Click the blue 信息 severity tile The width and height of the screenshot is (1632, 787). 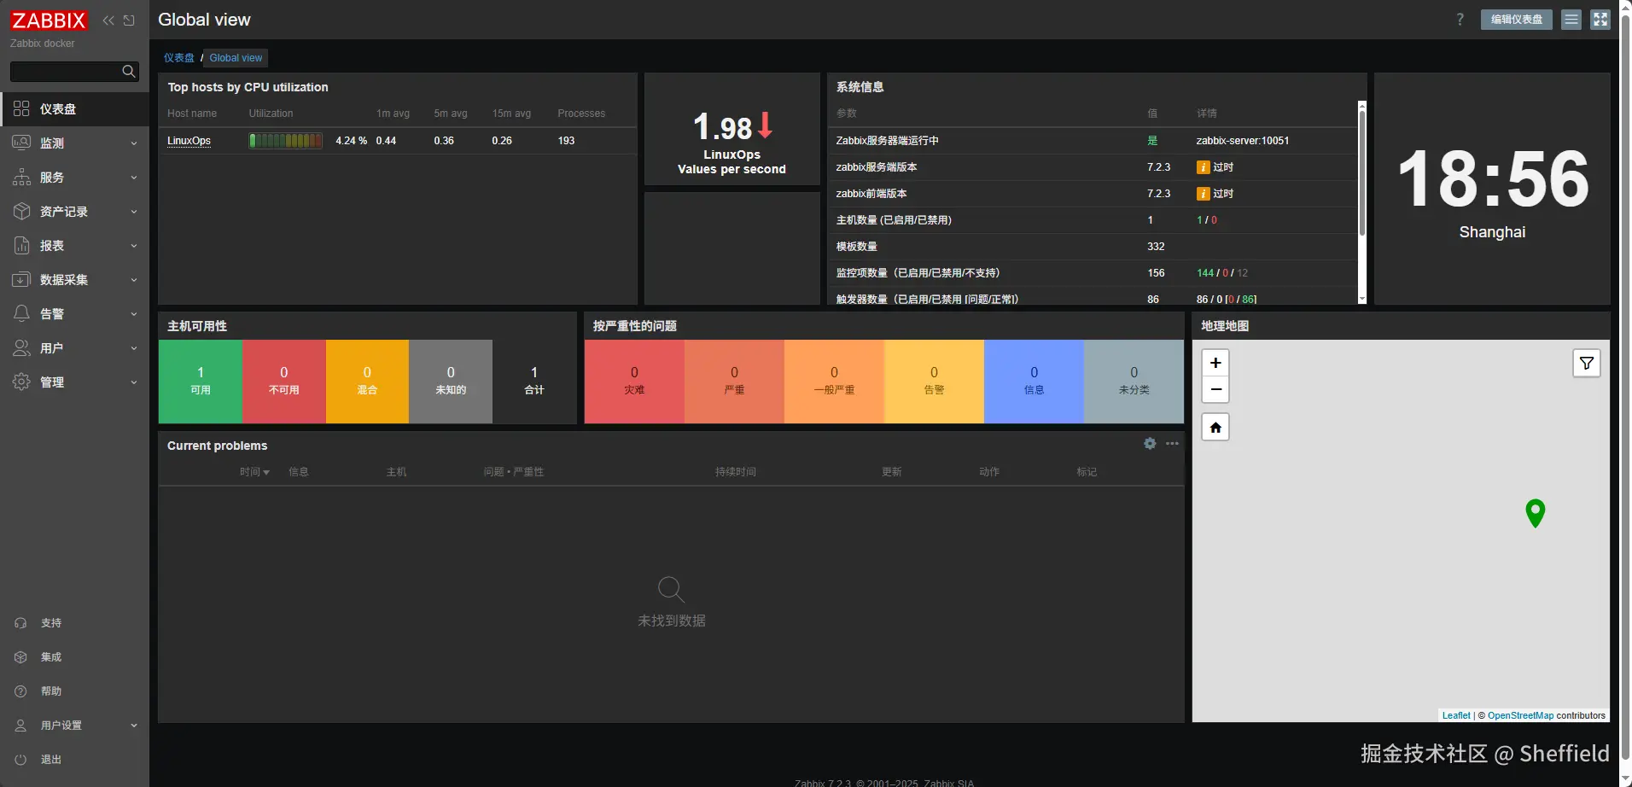[1035, 382]
